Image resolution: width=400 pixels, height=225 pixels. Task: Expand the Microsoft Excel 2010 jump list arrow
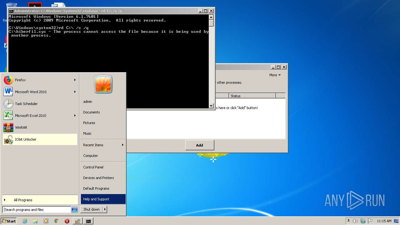tap(75, 116)
